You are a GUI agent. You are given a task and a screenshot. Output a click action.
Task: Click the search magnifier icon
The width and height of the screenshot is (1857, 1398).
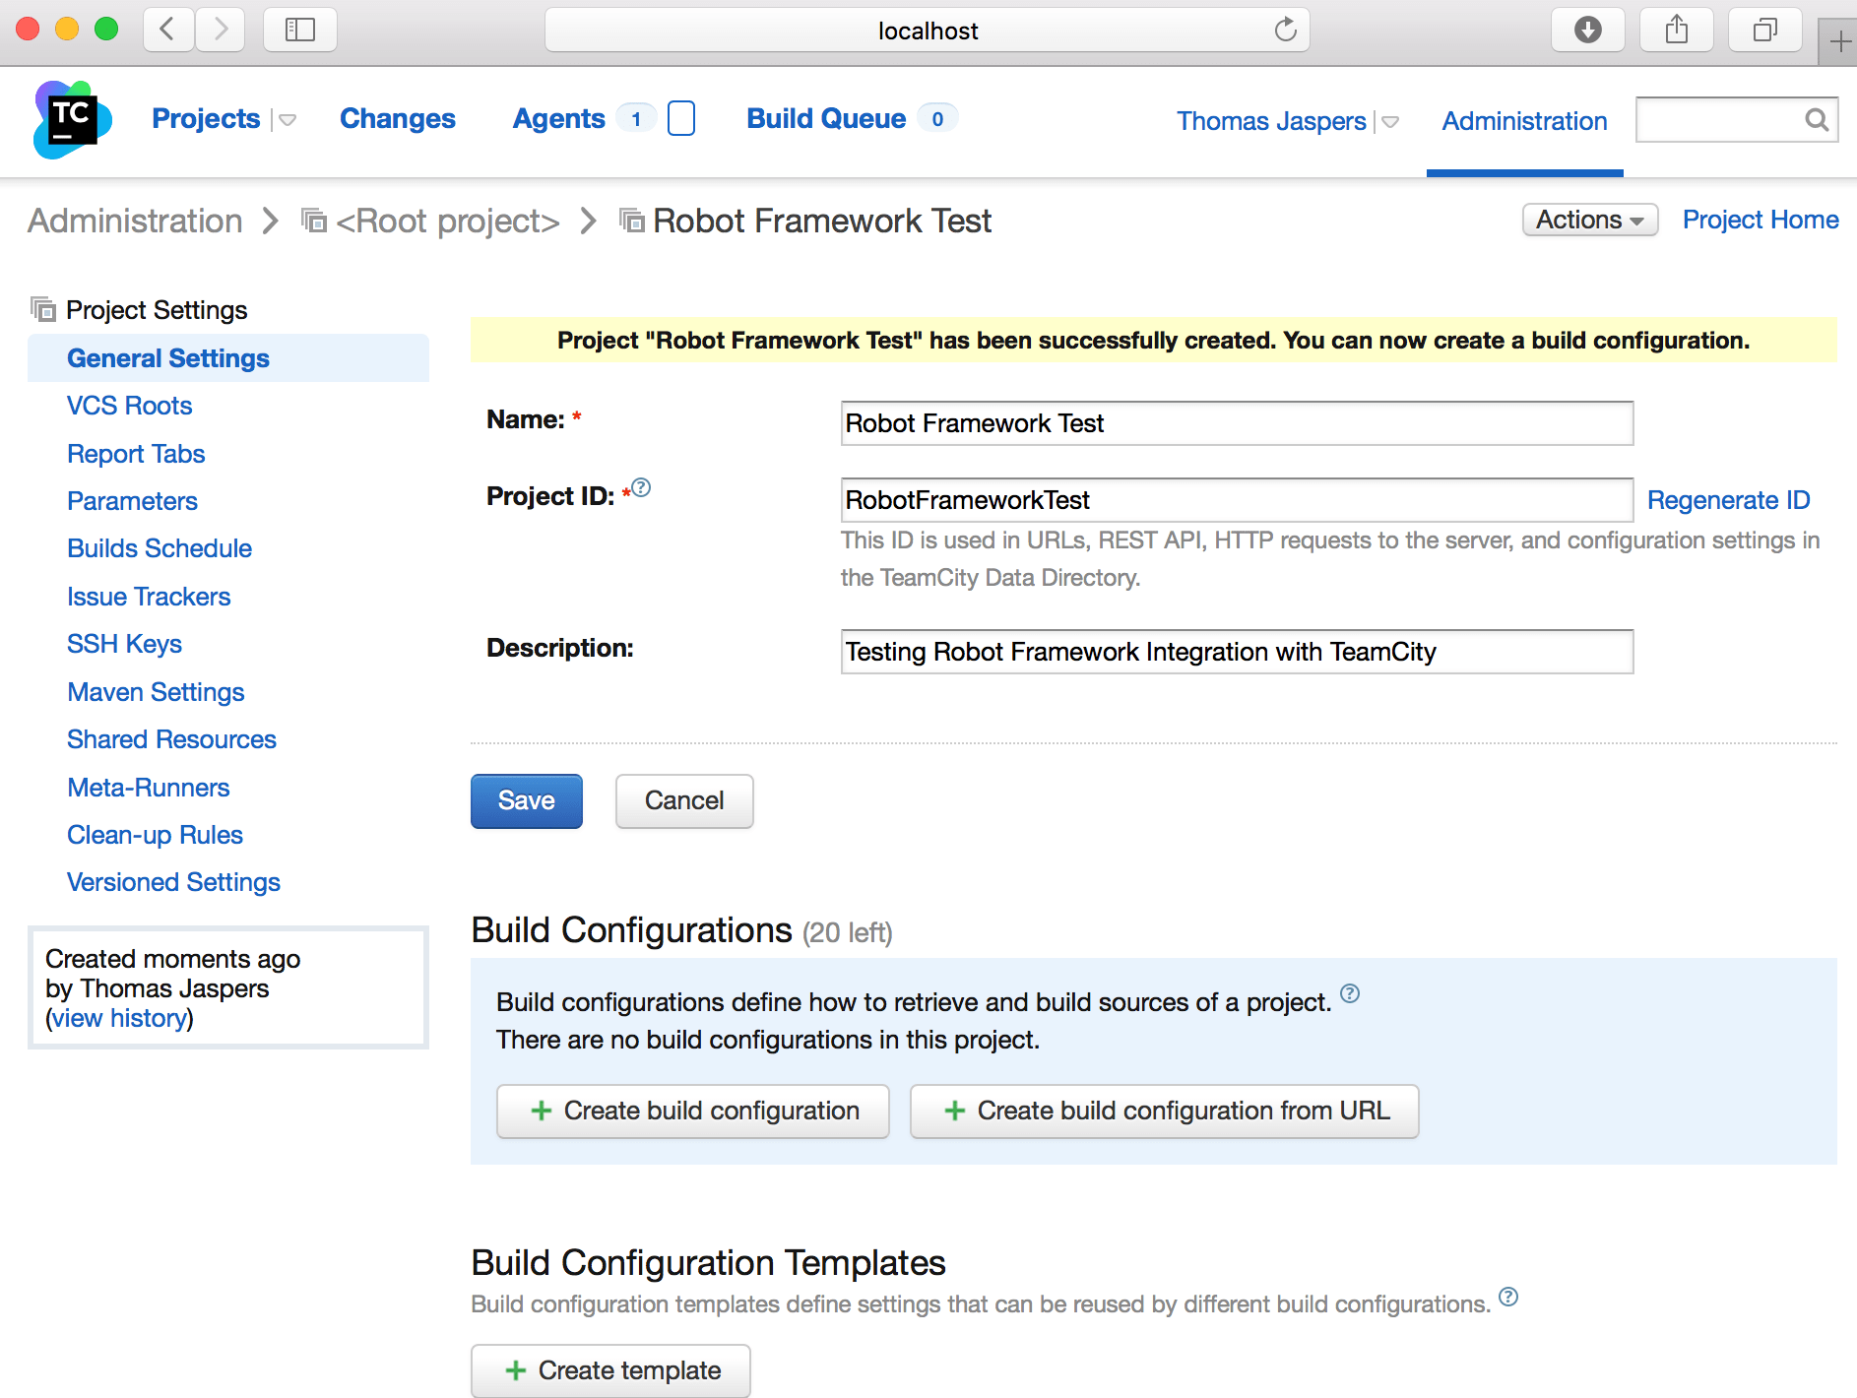coord(1816,120)
